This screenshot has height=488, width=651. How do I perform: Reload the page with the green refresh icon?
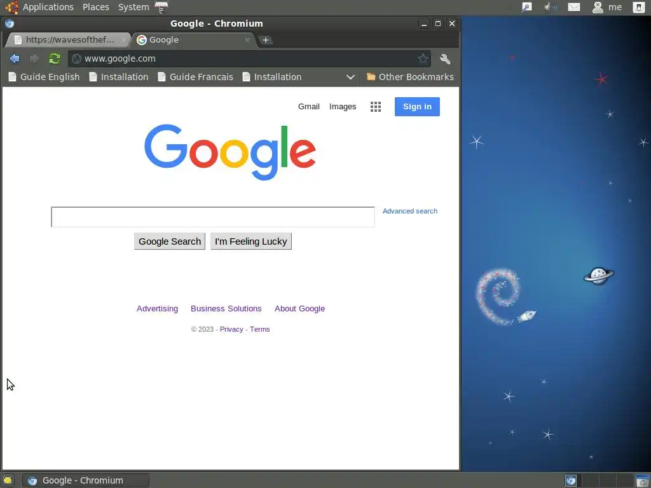pyautogui.click(x=55, y=58)
